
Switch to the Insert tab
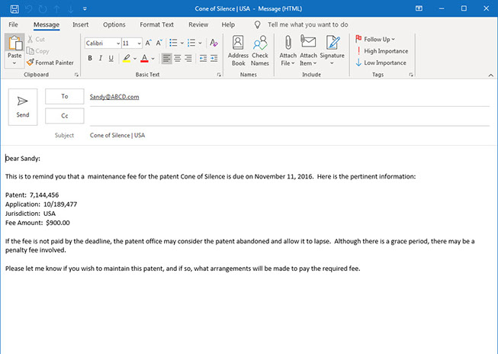[x=80, y=24]
